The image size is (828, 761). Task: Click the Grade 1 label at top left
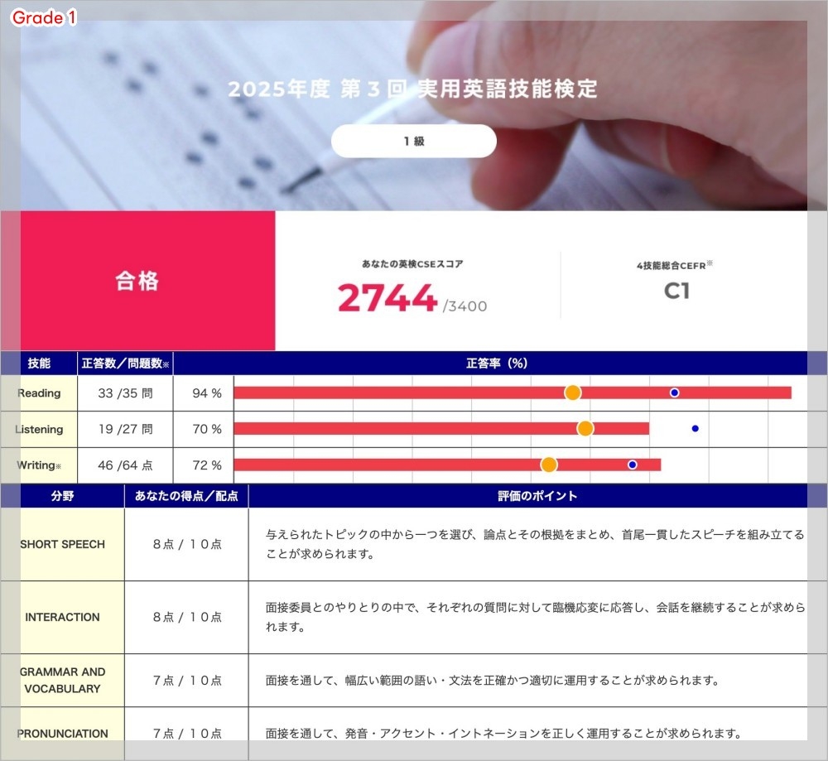(44, 18)
